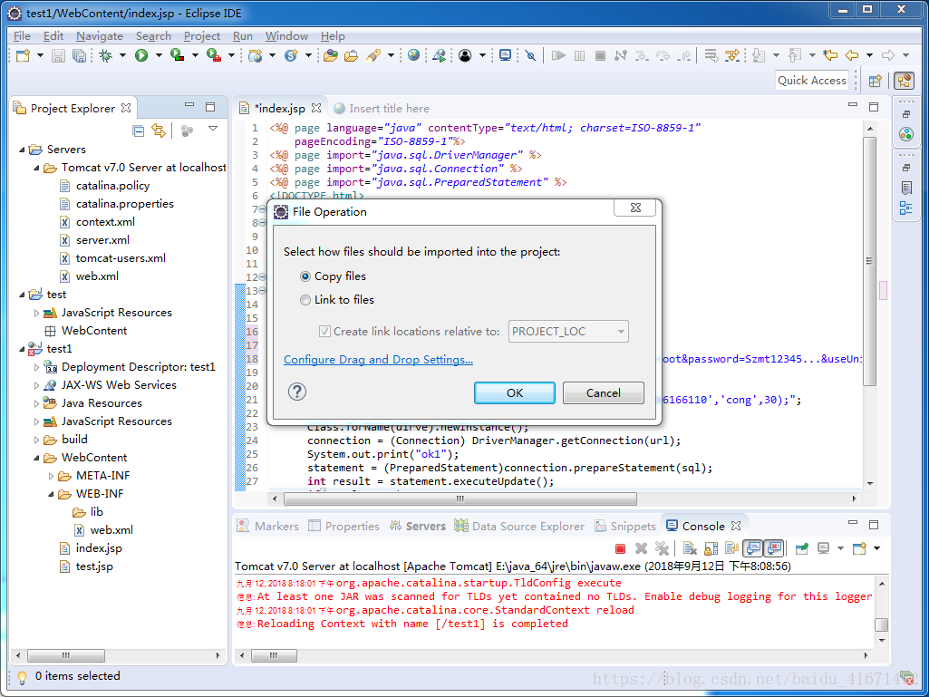929x697 pixels.
Task: Expand the META-INF folder node
Action: (51, 476)
